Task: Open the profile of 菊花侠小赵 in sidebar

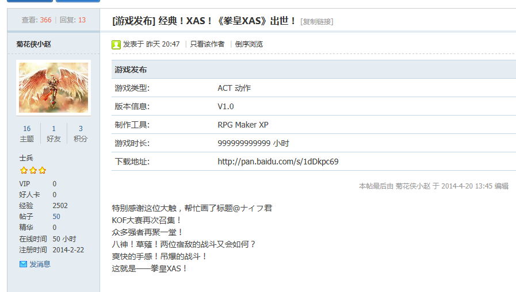Action: coord(33,44)
